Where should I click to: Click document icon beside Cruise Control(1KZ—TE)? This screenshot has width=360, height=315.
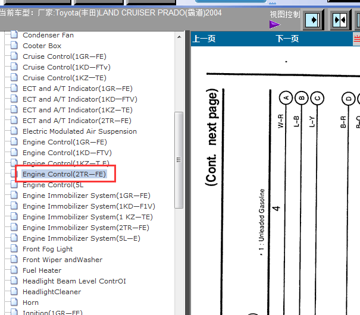(14, 77)
